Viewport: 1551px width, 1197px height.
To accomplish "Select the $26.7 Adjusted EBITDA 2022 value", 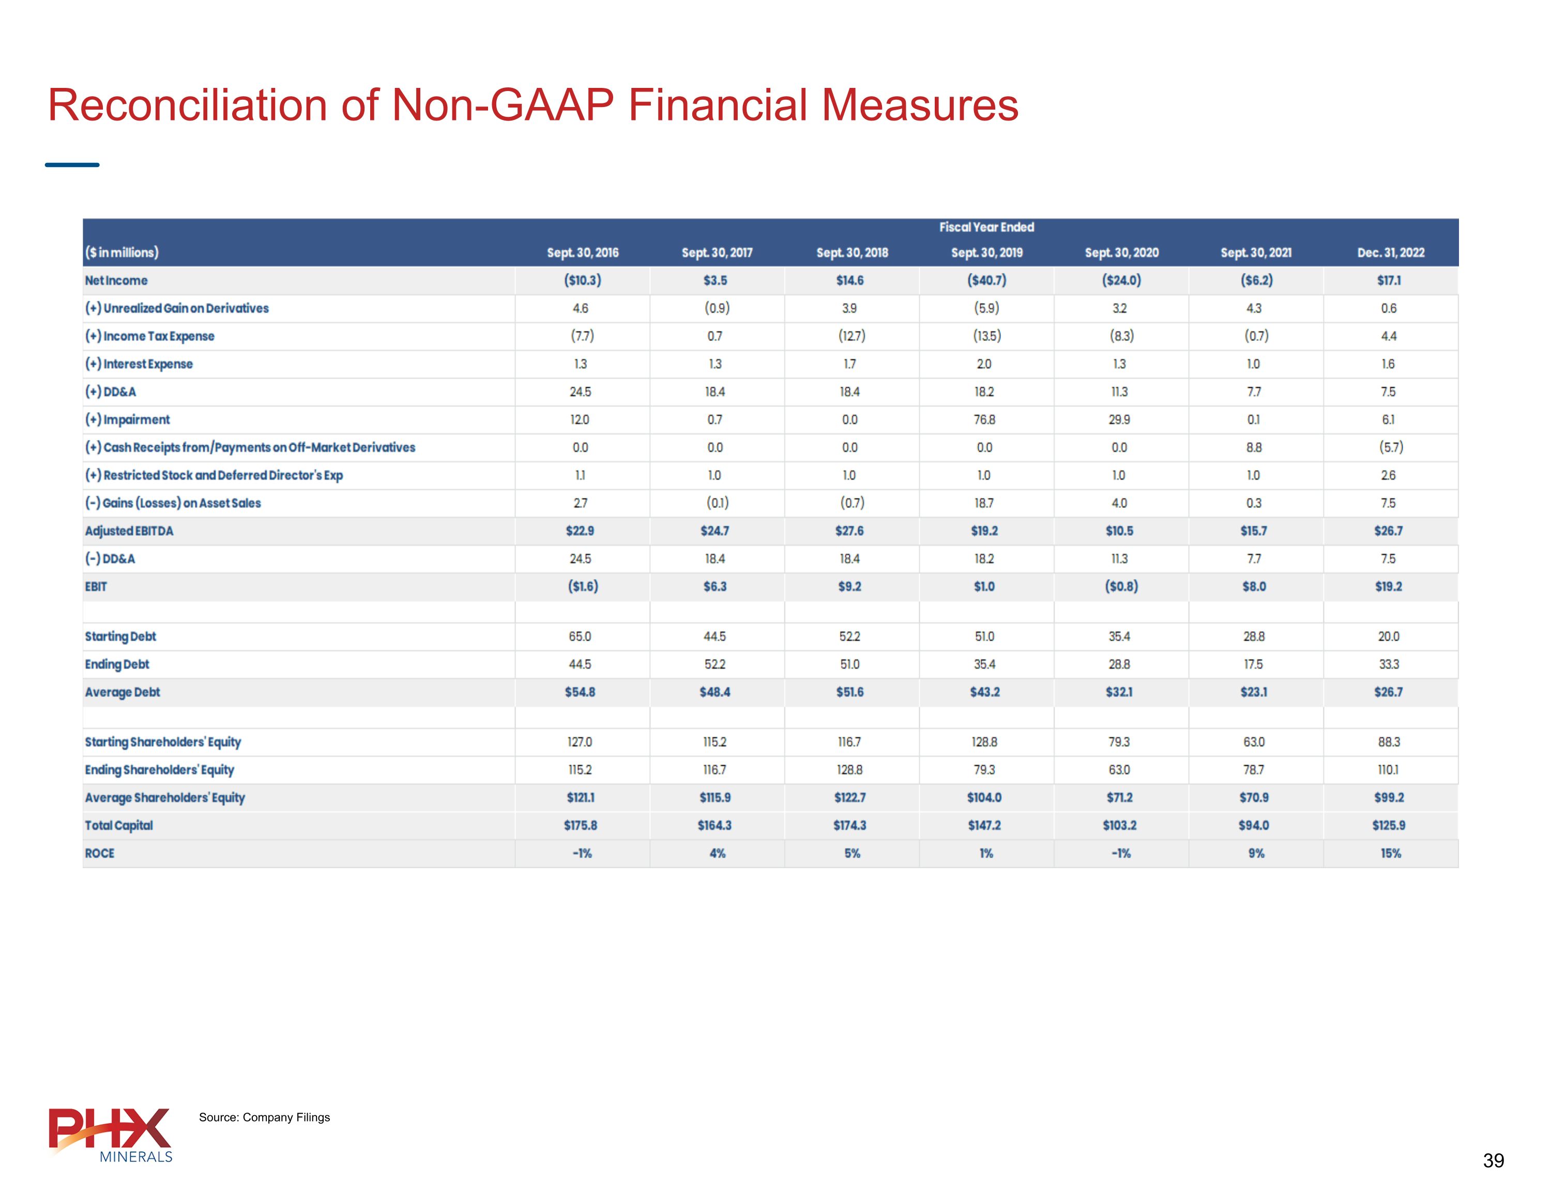I will [1388, 531].
